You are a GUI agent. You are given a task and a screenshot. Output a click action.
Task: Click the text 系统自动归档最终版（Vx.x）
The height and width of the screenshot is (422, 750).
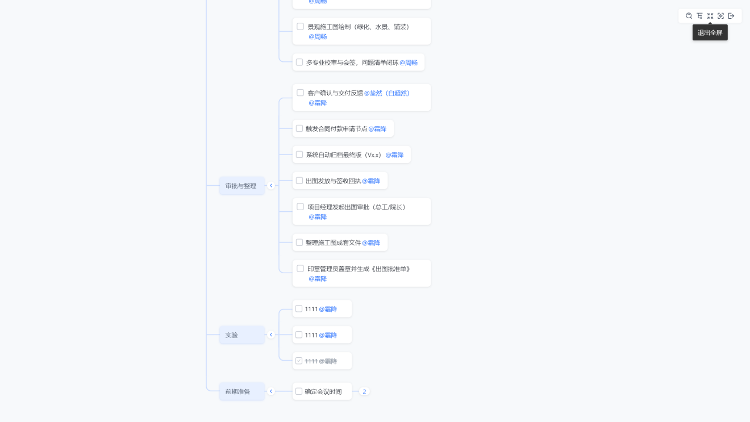pyautogui.click(x=345, y=155)
